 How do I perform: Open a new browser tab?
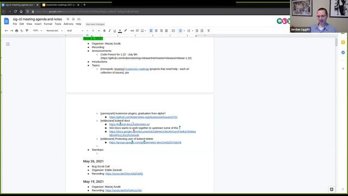84,5
